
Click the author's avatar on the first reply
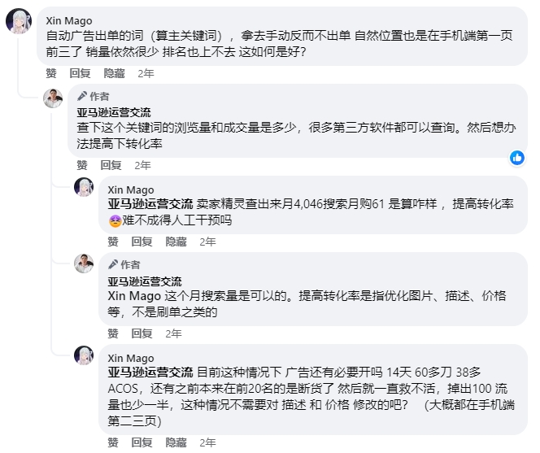[53, 98]
